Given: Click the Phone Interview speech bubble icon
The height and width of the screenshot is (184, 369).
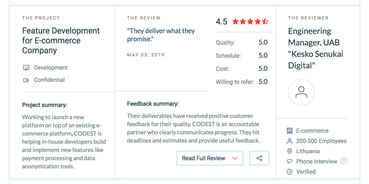Looking at the screenshot, I should [289, 161].
